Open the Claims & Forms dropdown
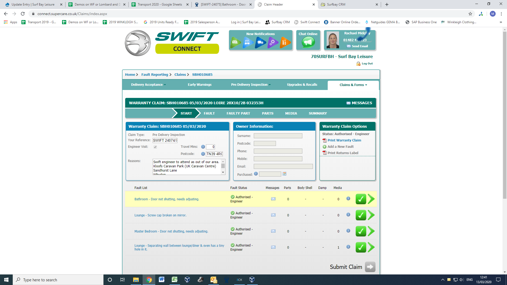The height and width of the screenshot is (285, 507). 353,85
